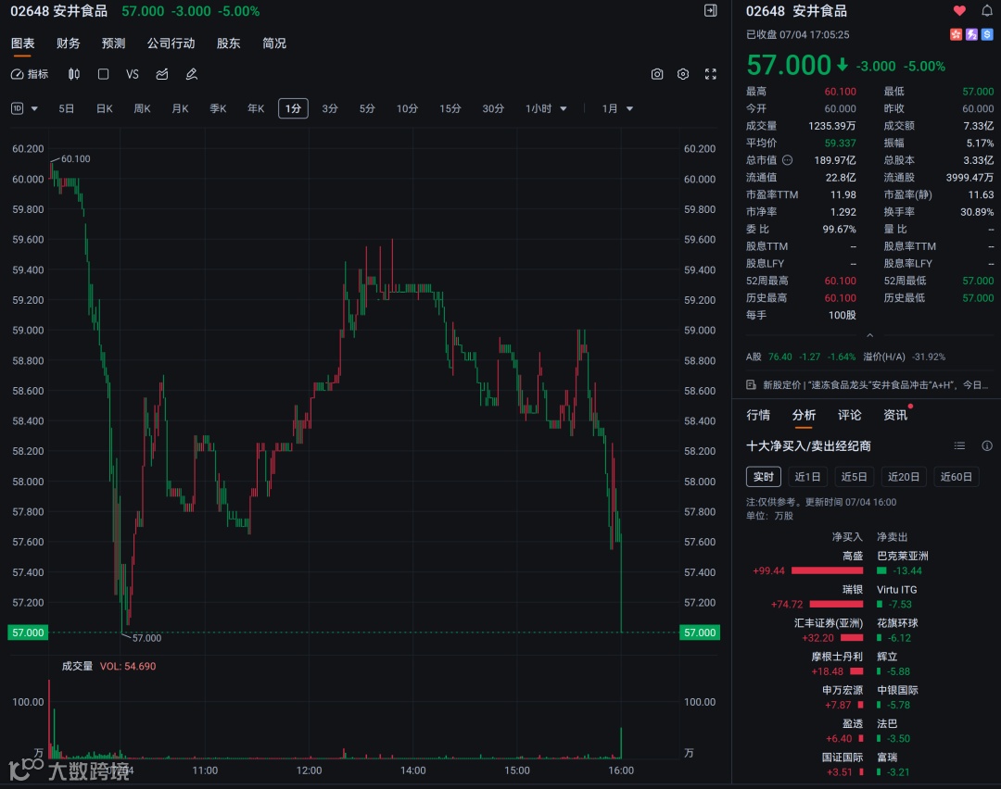Select the 15分 minute interval
The image size is (1001, 789).
pyautogui.click(x=450, y=108)
